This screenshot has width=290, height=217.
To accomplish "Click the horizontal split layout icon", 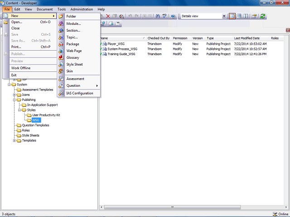I will [x=239, y=16].
